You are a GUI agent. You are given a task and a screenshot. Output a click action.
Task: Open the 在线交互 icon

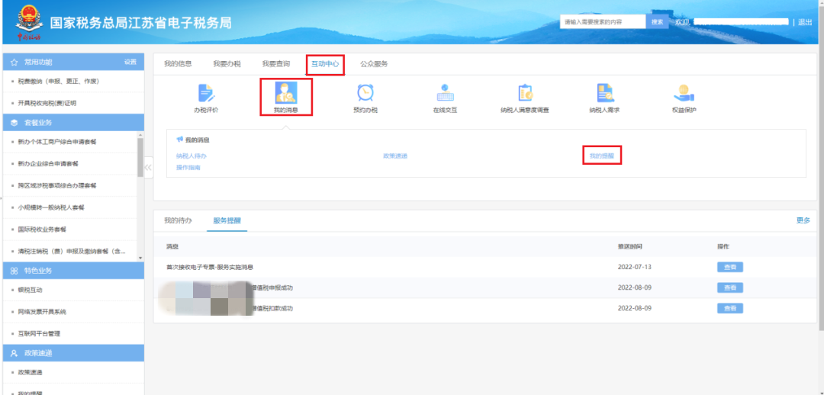445,93
